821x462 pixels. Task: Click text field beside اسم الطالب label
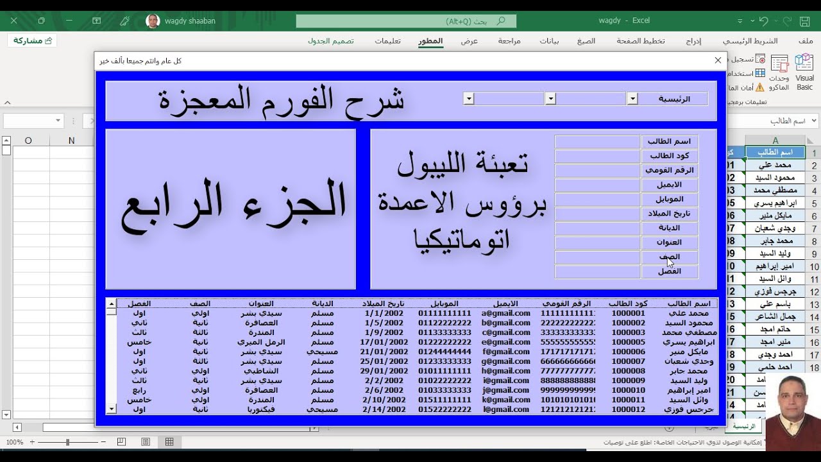point(597,141)
